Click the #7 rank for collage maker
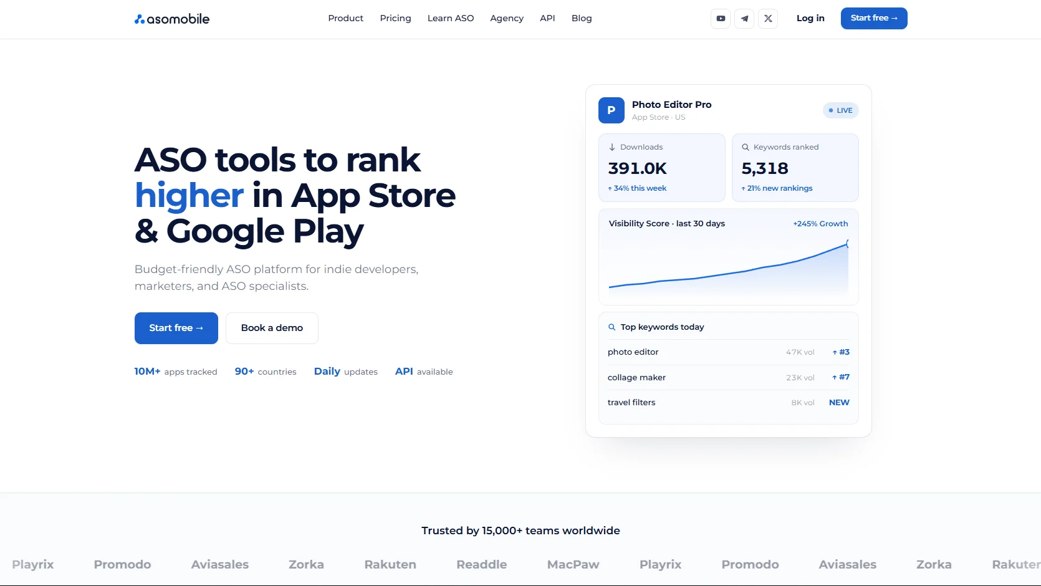 tap(841, 377)
